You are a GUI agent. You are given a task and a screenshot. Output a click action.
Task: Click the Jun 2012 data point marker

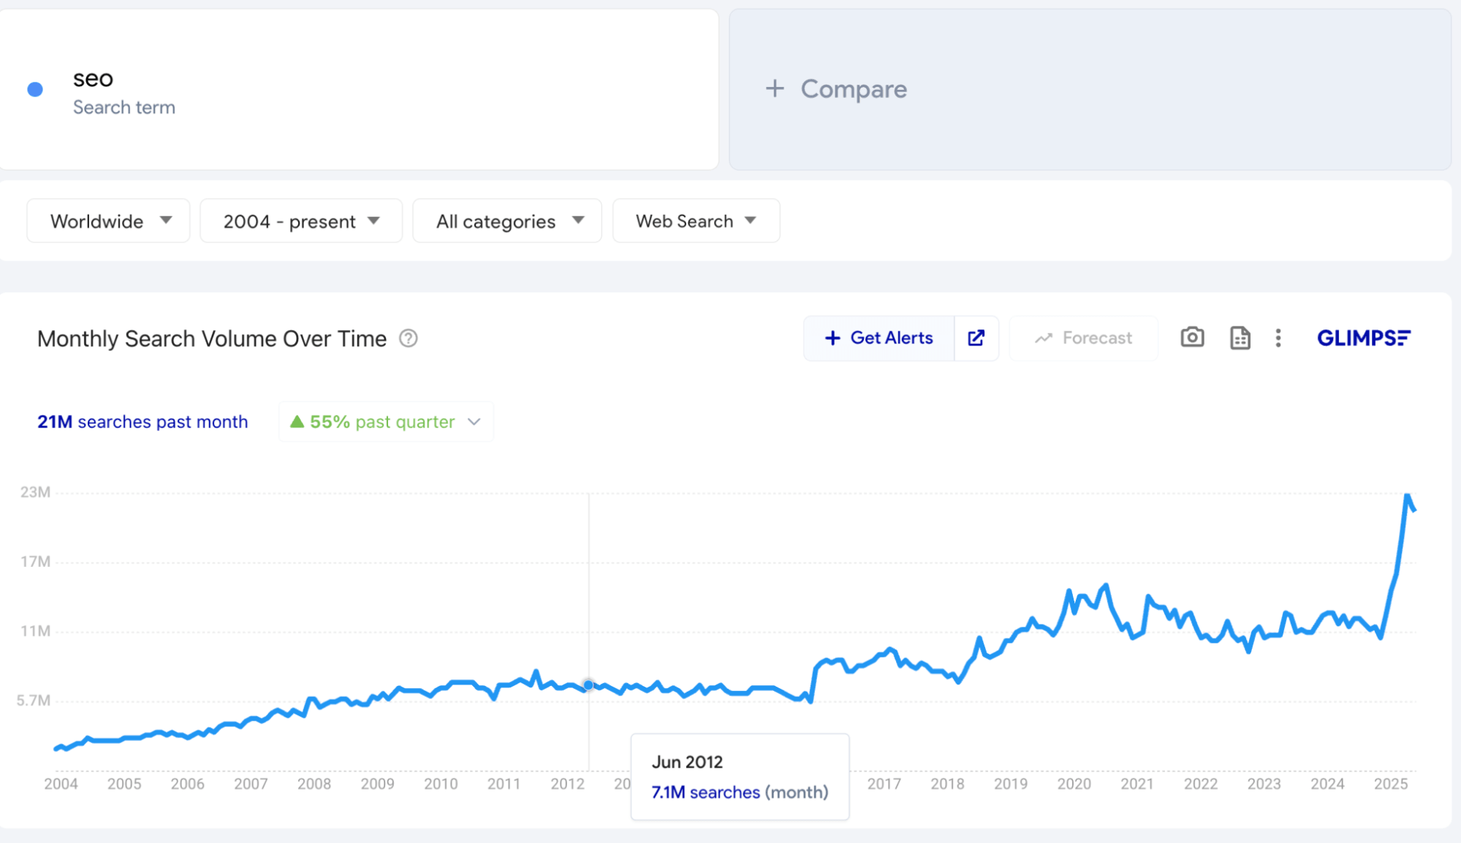588,685
